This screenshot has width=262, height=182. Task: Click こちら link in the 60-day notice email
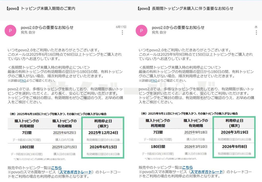click(56, 167)
